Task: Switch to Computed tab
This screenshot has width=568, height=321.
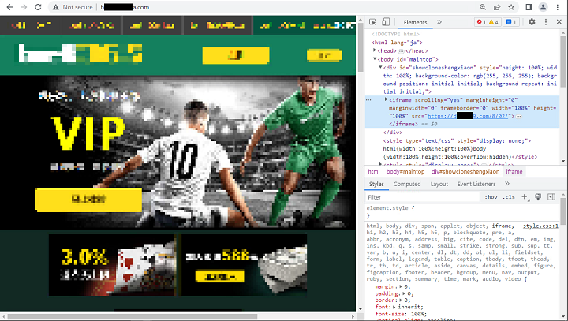Action: pos(407,184)
